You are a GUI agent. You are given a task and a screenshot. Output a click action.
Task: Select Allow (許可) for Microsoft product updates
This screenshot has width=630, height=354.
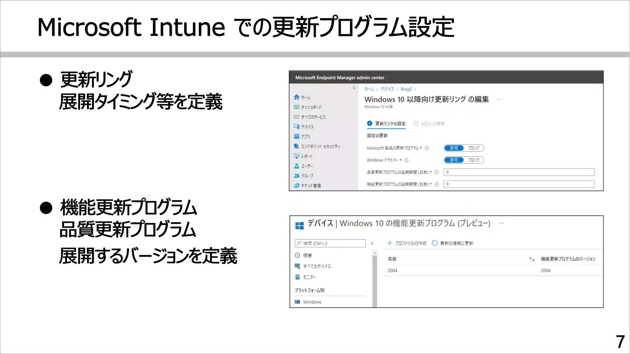coord(454,148)
